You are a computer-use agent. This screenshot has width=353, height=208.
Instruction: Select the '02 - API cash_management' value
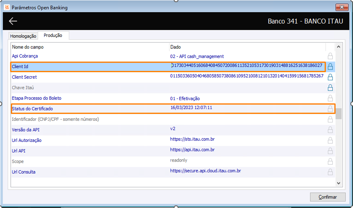tap(197, 56)
